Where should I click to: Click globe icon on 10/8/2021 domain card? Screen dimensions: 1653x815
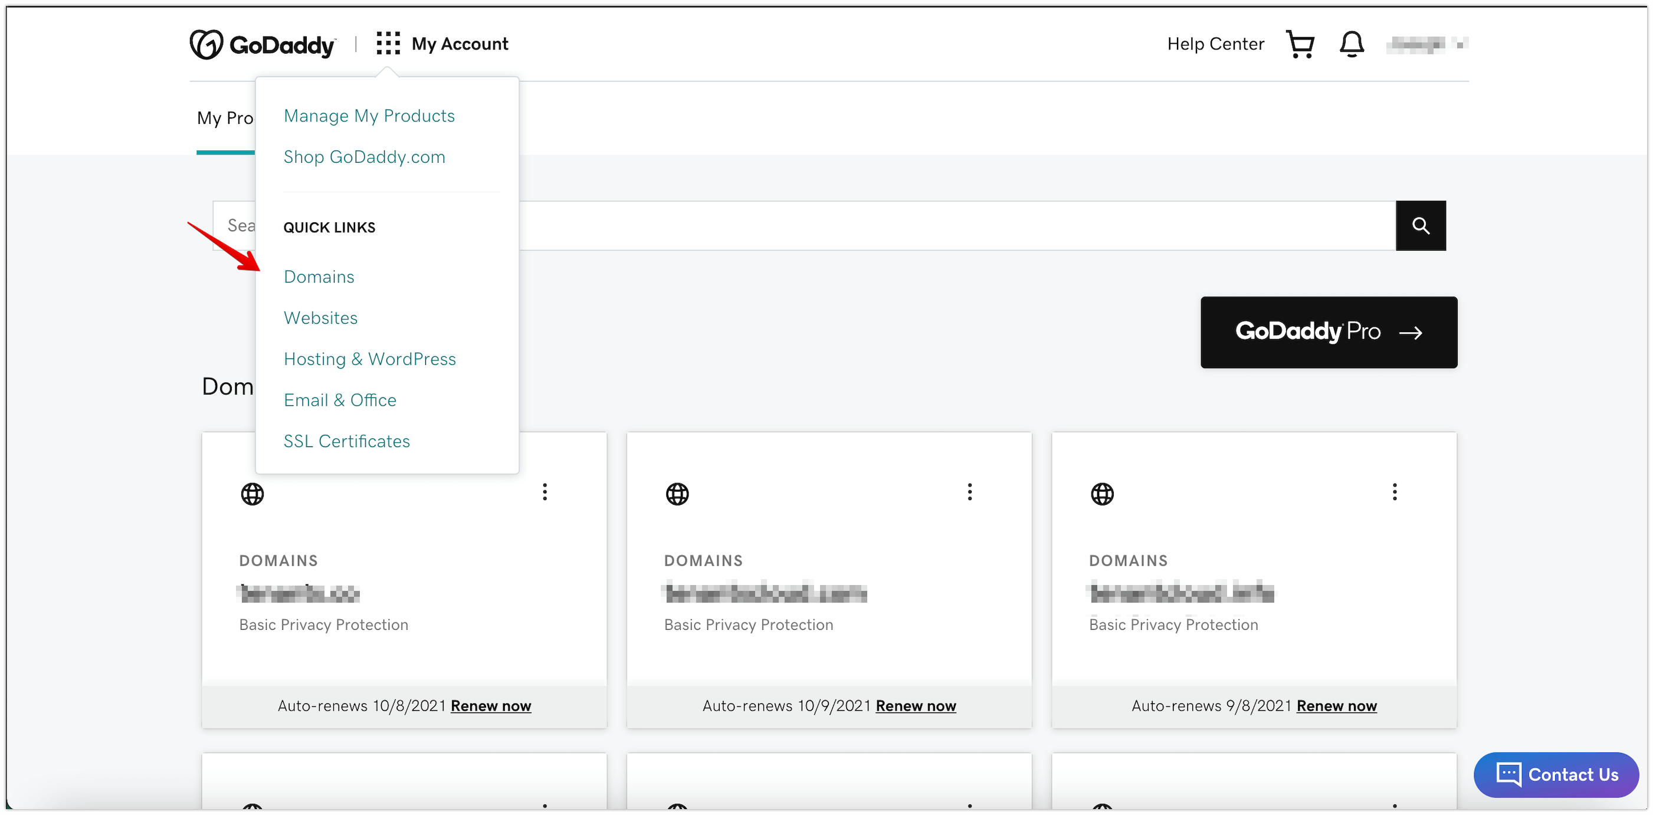pos(252,494)
